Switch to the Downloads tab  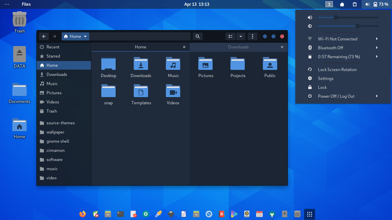coord(238,47)
